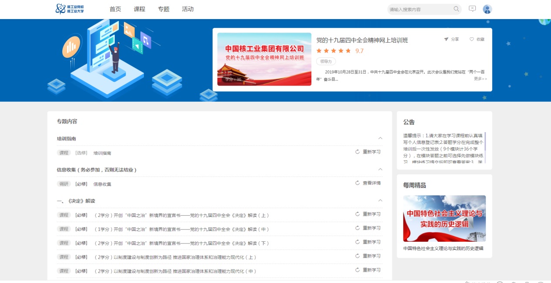Click the [选修] label in 培训指南 row
Screen dimensions: 551x283
pyautogui.click(x=81, y=153)
